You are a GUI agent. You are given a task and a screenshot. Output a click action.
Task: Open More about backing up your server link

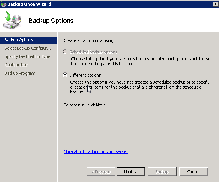pyautogui.click(x=96, y=151)
